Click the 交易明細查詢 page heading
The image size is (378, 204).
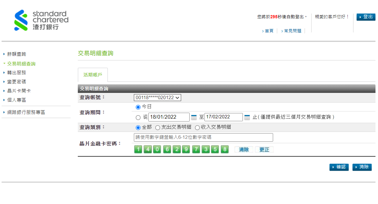tap(95, 54)
